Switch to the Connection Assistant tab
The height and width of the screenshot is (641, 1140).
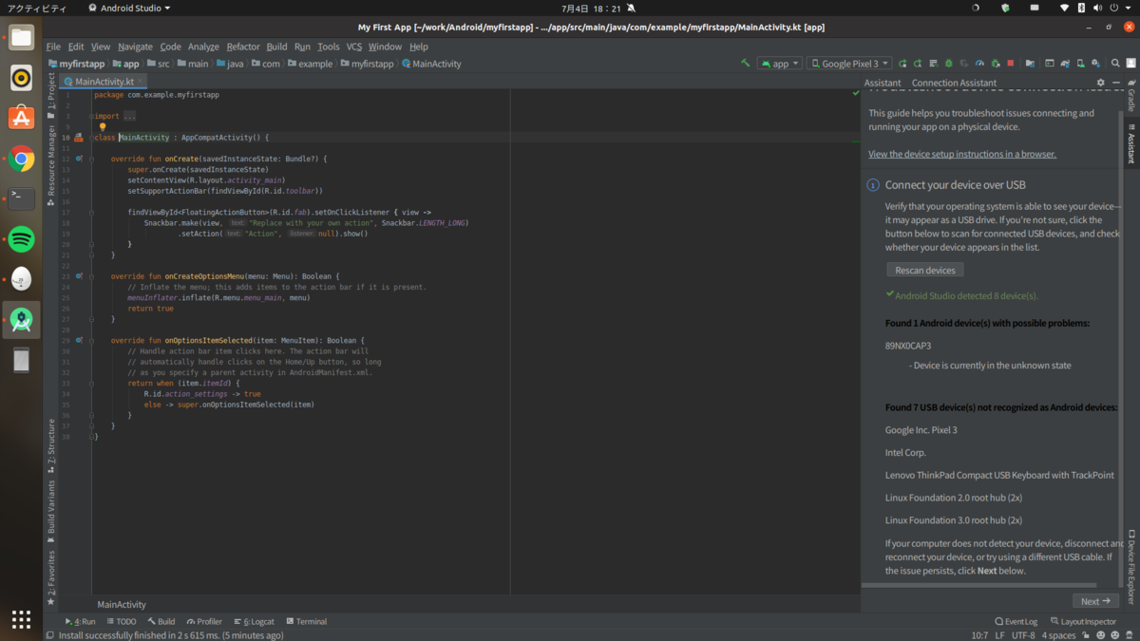click(954, 83)
